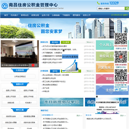Open the orange 开发商网上 service tile
Viewport: 129px width, 129px height.
(105, 68)
